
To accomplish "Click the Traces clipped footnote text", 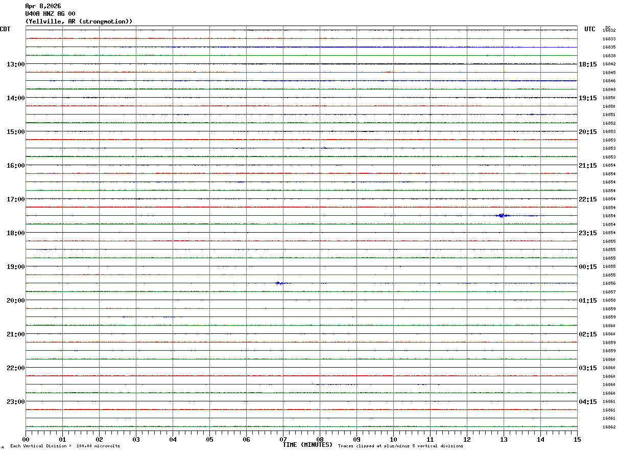I will 400,446.
